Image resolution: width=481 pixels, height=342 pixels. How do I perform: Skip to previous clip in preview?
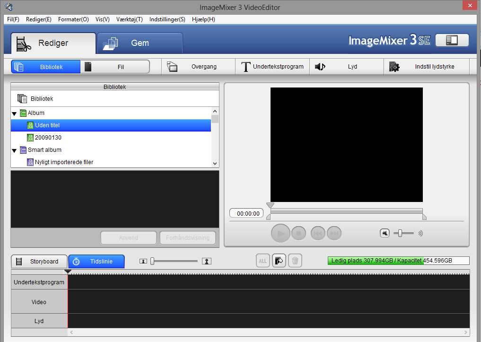(318, 233)
